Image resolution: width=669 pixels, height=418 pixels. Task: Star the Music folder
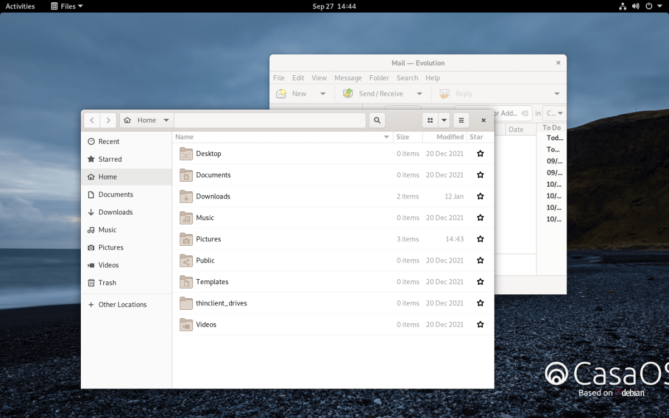coord(480,218)
